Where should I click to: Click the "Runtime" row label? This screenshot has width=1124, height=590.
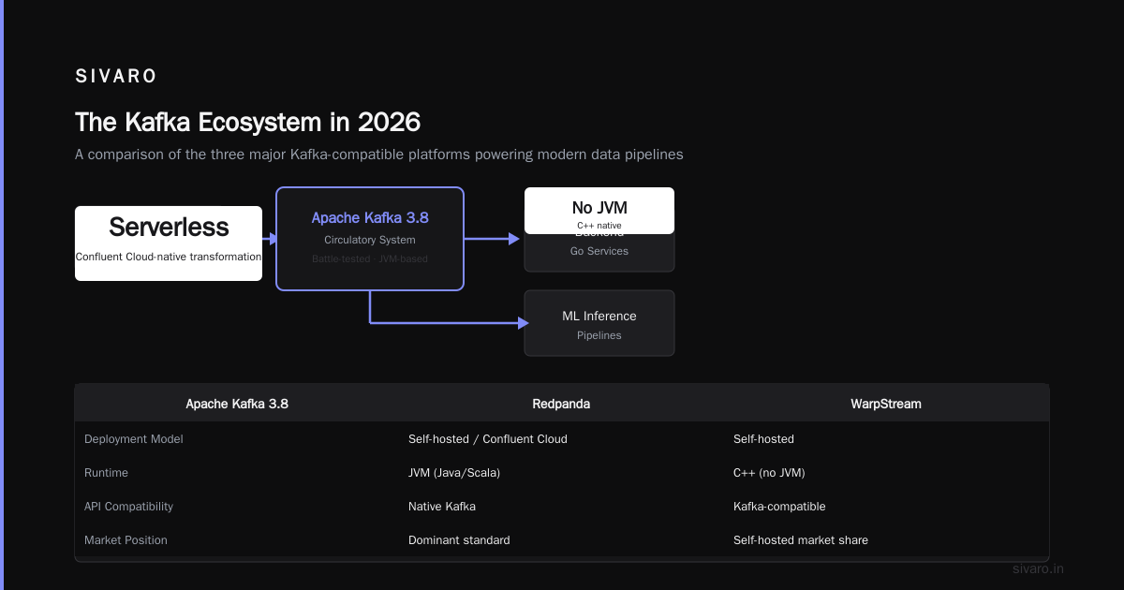pos(106,473)
